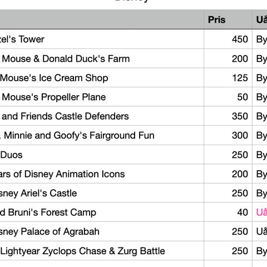The height and width of the screenshot is (267, 267).
Task: Click the price cell showing 450
Action: (x=228, y=39)
